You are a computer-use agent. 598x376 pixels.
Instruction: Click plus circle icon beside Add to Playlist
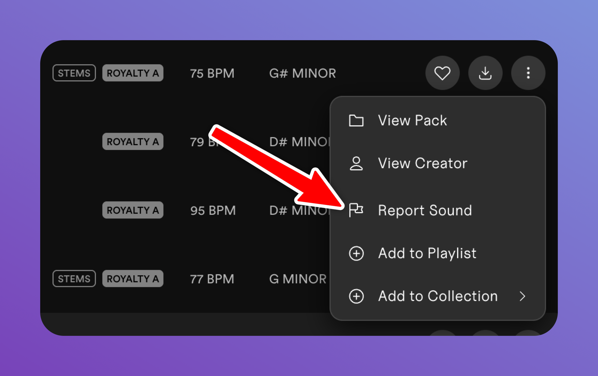point(356,253)
